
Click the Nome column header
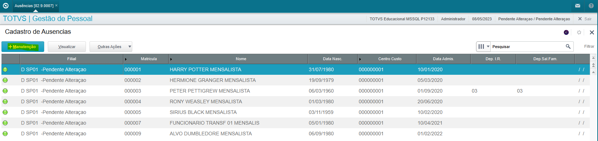coord(241,59)
